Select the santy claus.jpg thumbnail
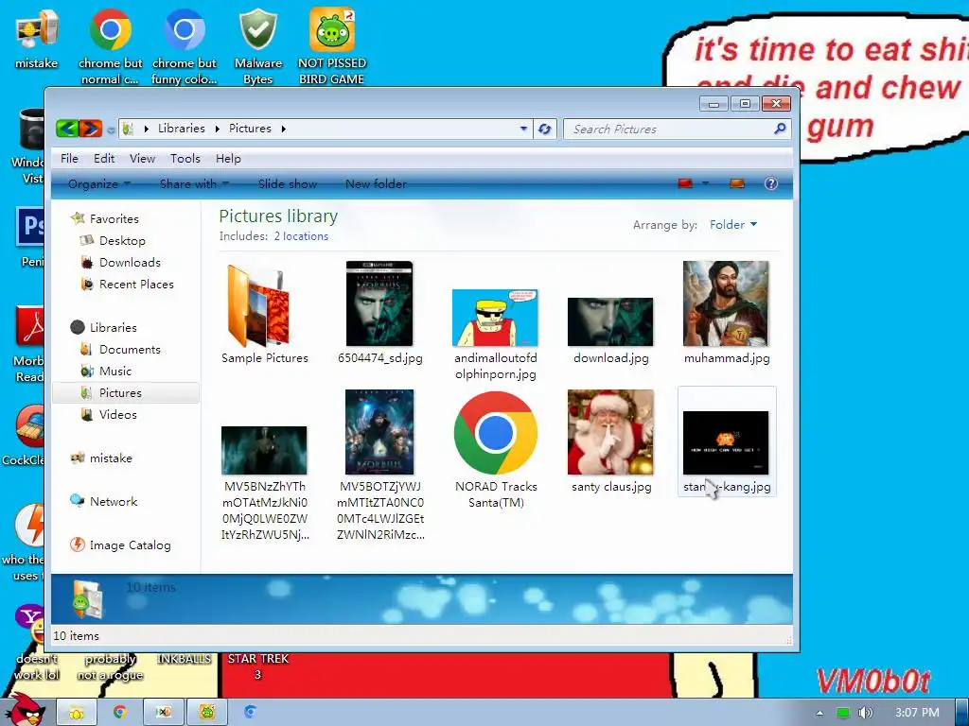 click(x=610, y=432)
